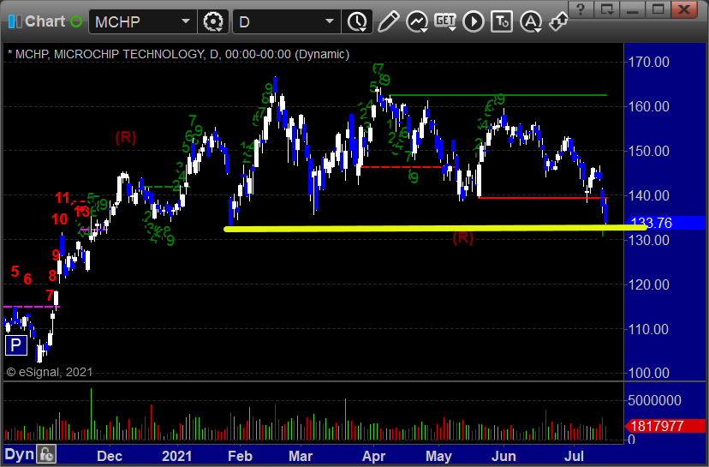Click the May label on time axis
This screenshot has height=467, width=709.
pos(438,456)
